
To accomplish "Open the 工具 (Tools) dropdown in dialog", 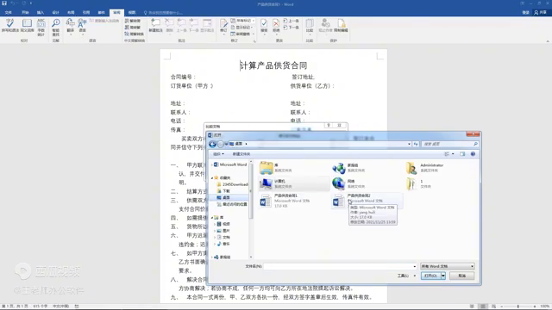I will pos(406,276).
